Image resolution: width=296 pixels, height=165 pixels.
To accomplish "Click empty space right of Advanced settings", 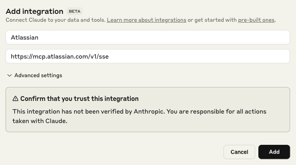I will pos(176,76).
